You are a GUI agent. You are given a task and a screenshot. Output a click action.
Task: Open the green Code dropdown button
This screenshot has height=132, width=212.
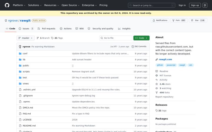coord(141,38)
